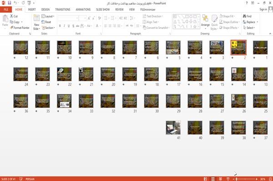
Task: Click the Sign in link
Action: (263, 10)
